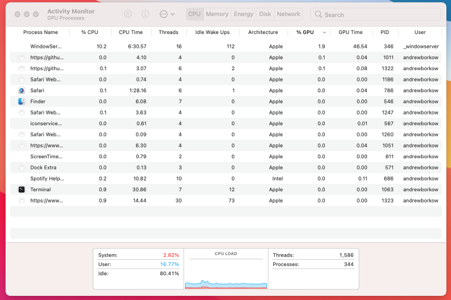451x300 pixels.
Task: Sort by the Process Name column
Action: (x=41, y=32)
